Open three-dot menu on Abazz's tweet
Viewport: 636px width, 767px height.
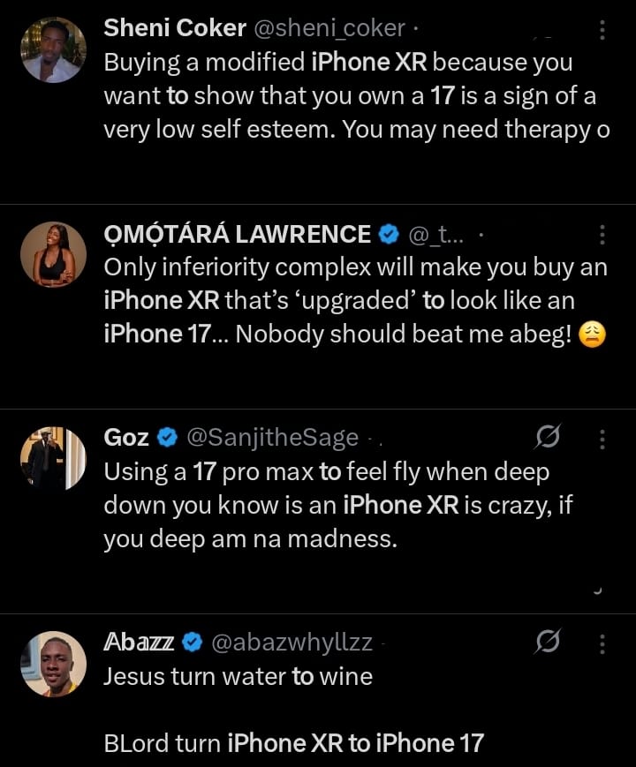point(602,644)
